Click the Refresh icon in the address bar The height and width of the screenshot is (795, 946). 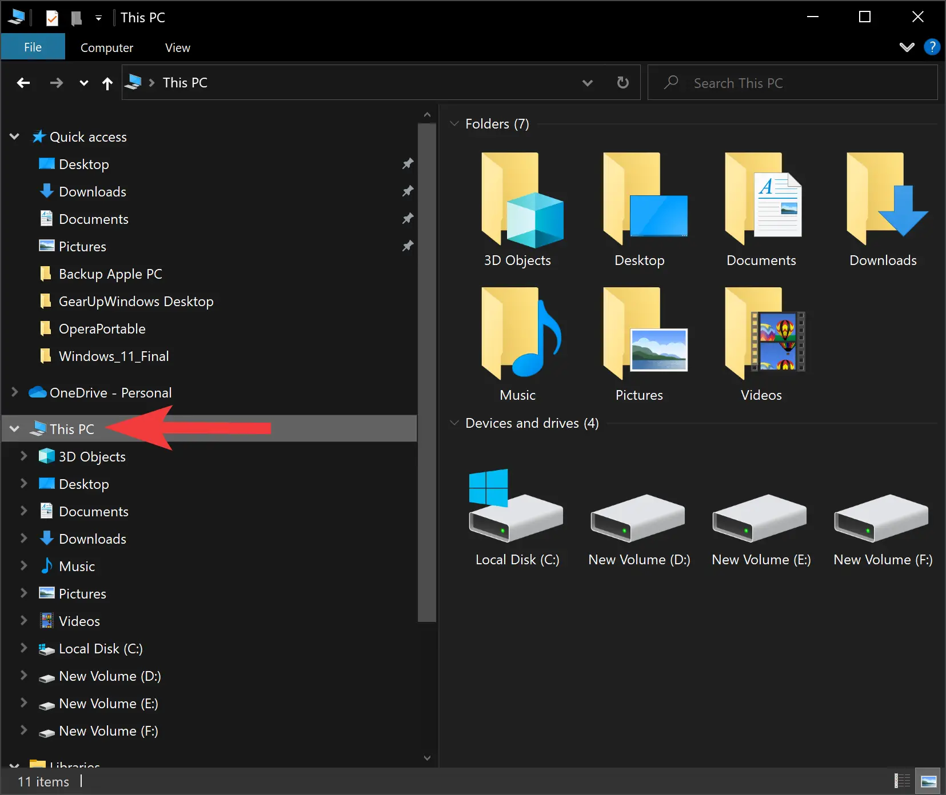tap(622, 82)
